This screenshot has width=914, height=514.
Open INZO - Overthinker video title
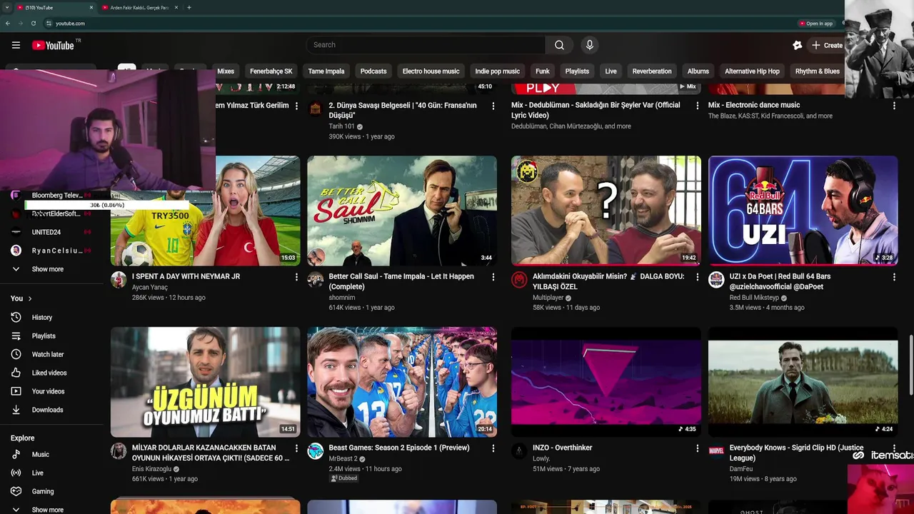point(563,448)
